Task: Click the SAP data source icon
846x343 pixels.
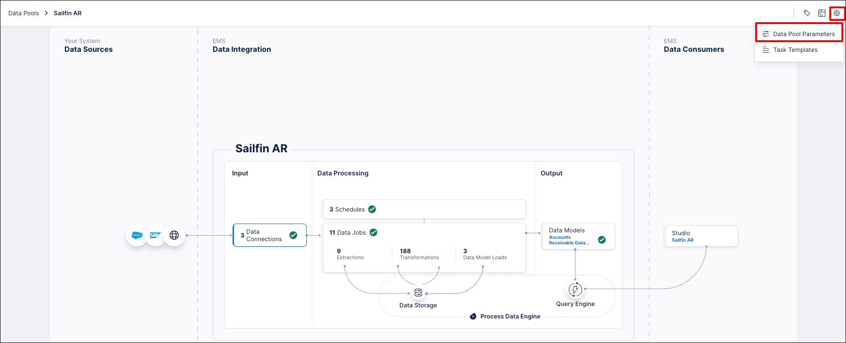Action: pyautogui.click(x=155, y=235)
